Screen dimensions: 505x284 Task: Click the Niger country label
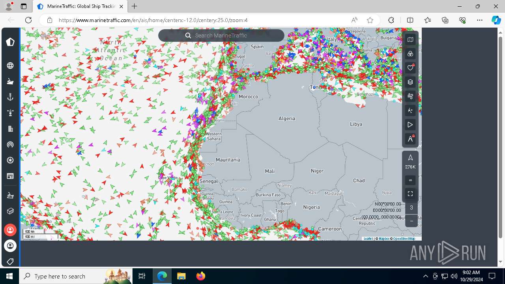coord(317,171)
